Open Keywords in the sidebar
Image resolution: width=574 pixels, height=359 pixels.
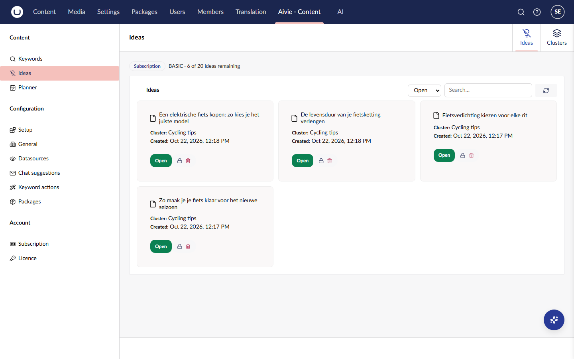[x=60, y=59]
